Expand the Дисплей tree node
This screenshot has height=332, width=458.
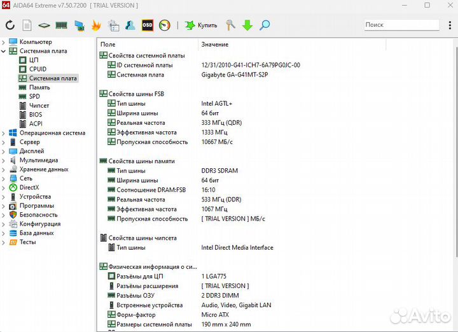click(3, 152)
